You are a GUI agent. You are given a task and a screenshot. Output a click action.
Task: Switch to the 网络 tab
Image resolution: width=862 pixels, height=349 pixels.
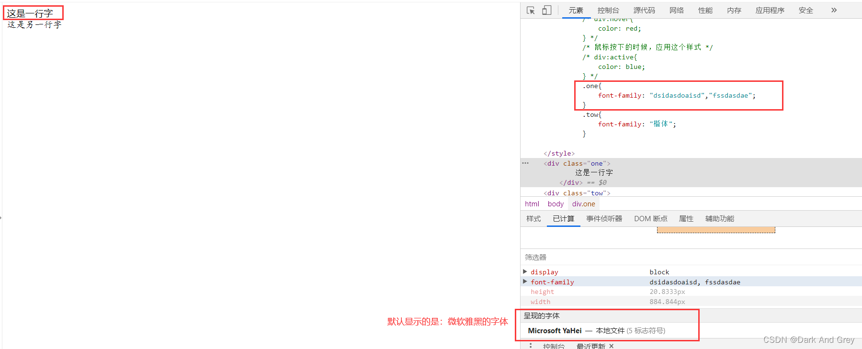pyautogui.click(x=677, y=10)
